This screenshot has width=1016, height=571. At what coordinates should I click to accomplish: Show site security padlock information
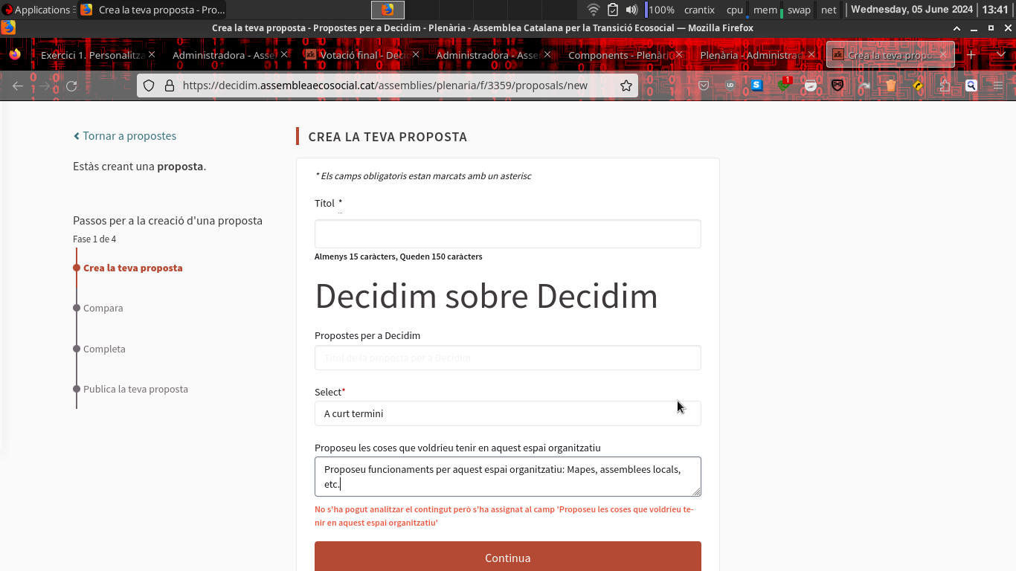coord(168,86)
